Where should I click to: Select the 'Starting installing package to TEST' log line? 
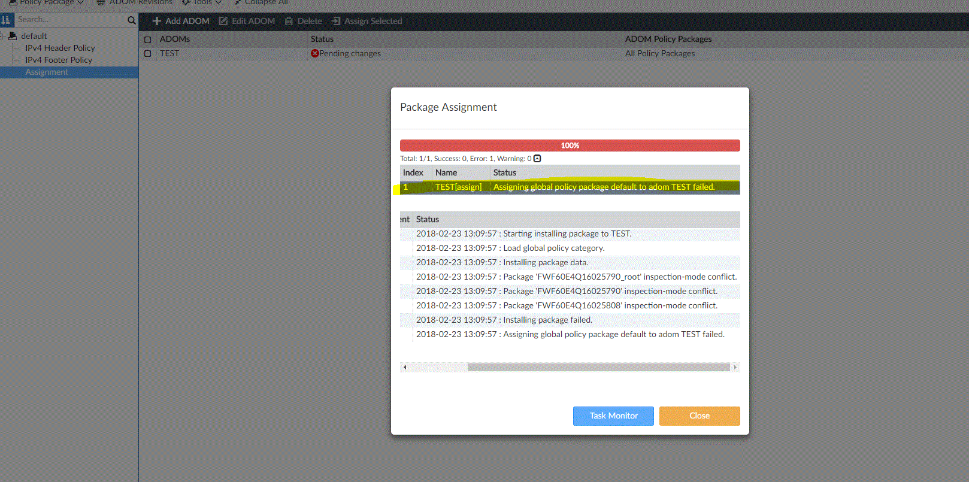point(524,234)
